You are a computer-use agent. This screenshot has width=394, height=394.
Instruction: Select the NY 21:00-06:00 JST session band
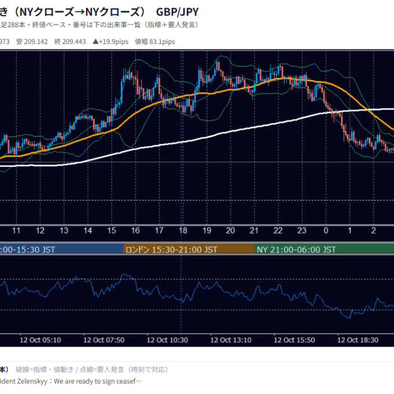324,249
